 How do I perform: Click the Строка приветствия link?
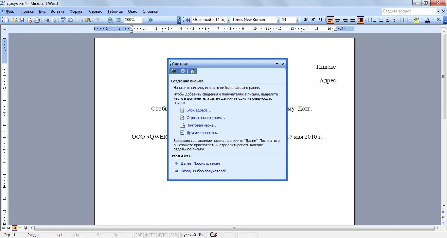(x=206, y=118)
